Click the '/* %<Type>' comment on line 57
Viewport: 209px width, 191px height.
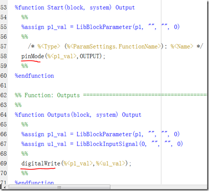click(115, 46)
